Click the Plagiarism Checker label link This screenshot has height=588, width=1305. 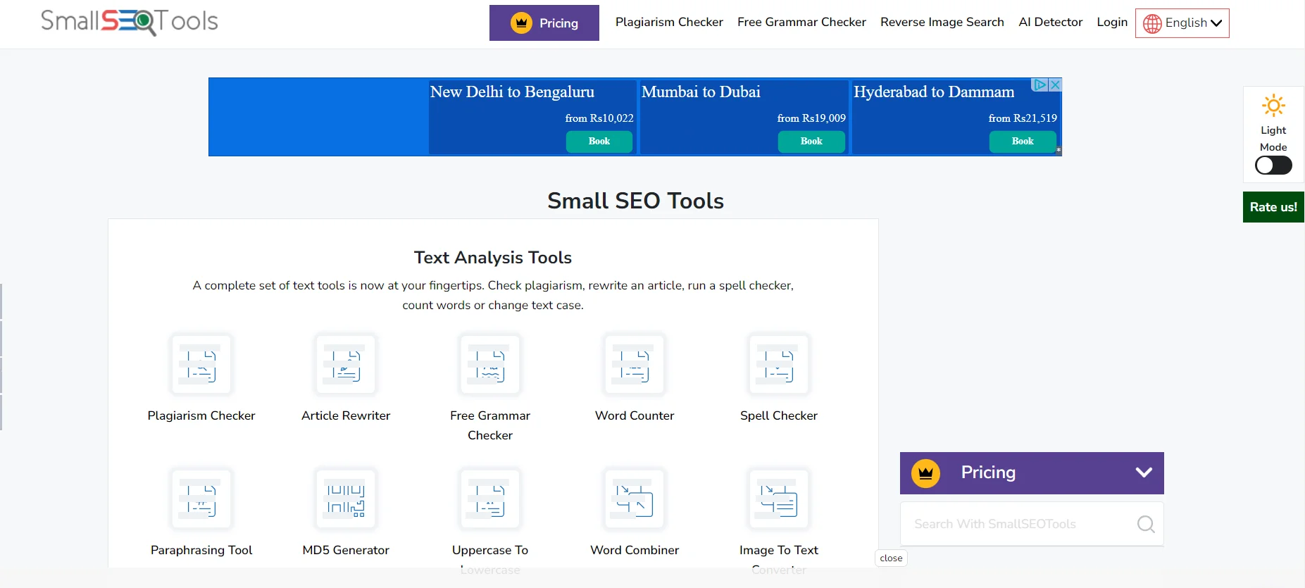click(201, 415)
